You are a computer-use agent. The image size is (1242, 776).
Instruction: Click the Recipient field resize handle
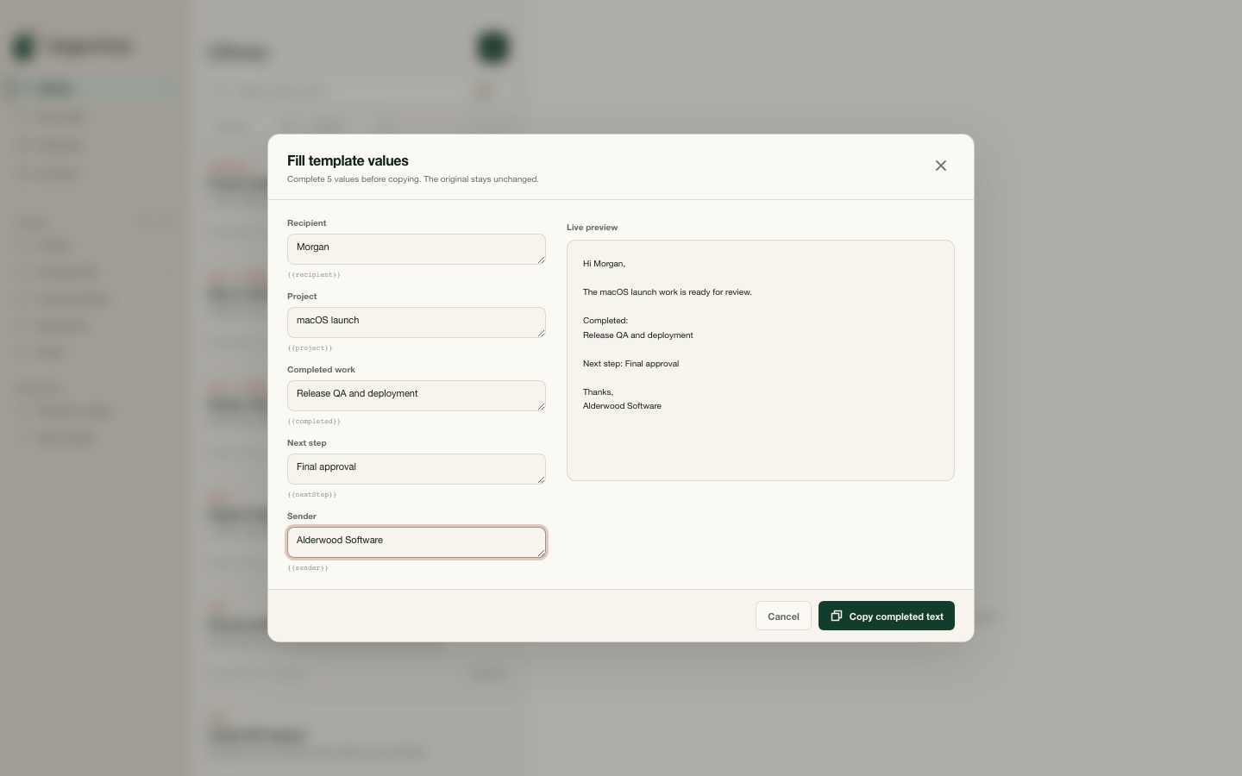tap(541, 260)
